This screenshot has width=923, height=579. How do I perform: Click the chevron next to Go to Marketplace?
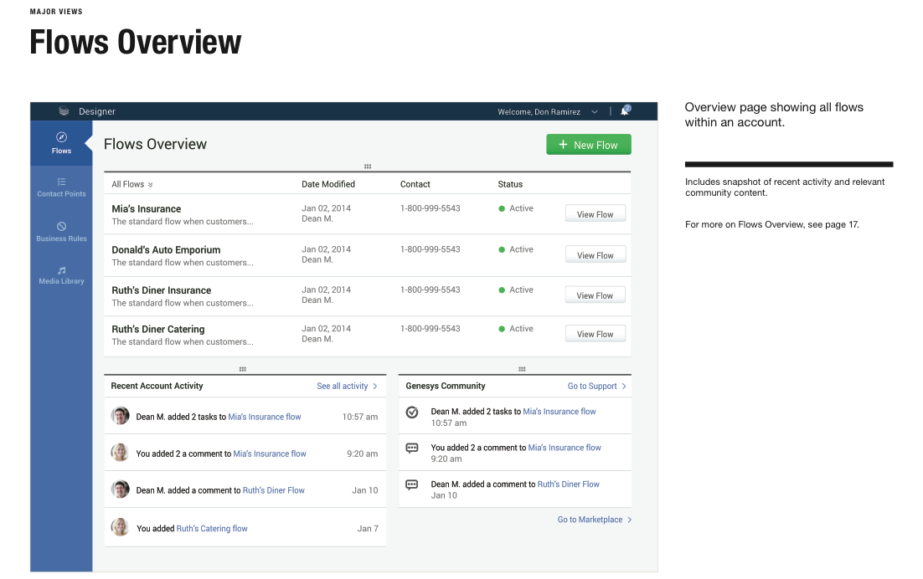629,520
